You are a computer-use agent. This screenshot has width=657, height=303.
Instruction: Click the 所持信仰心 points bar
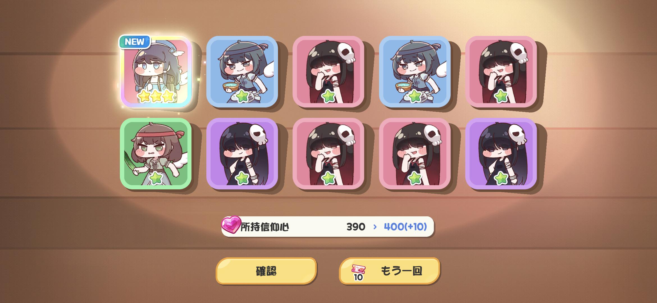coord(328,226)
